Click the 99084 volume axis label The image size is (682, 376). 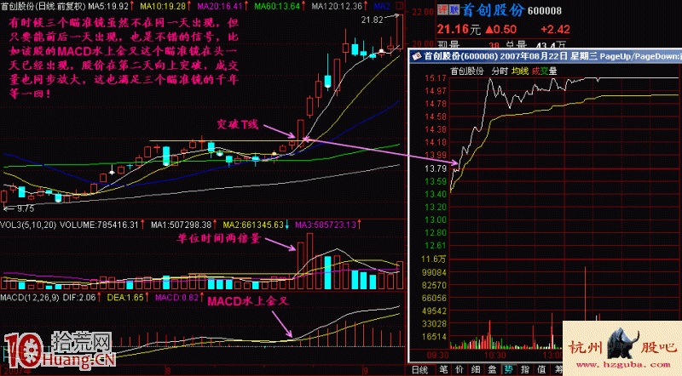click(434, 272)
